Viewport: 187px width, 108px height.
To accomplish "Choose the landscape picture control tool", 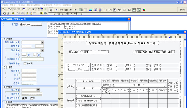I will pos(91,10).
